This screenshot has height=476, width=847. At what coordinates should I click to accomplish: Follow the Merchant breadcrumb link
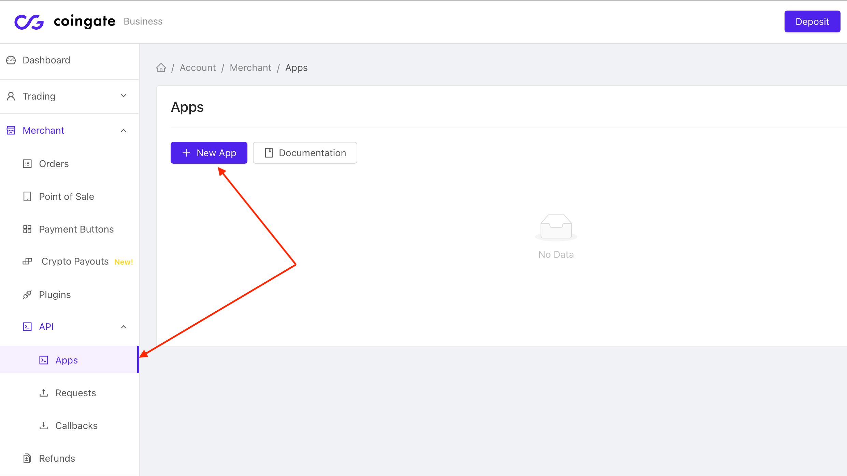tap(250, 68)
